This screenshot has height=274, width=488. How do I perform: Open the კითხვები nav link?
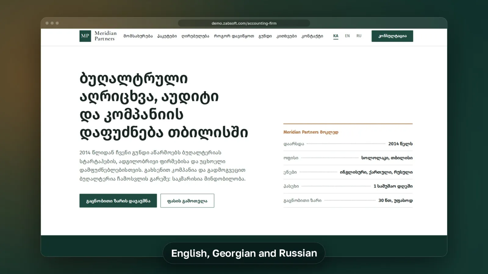point(286,36)
